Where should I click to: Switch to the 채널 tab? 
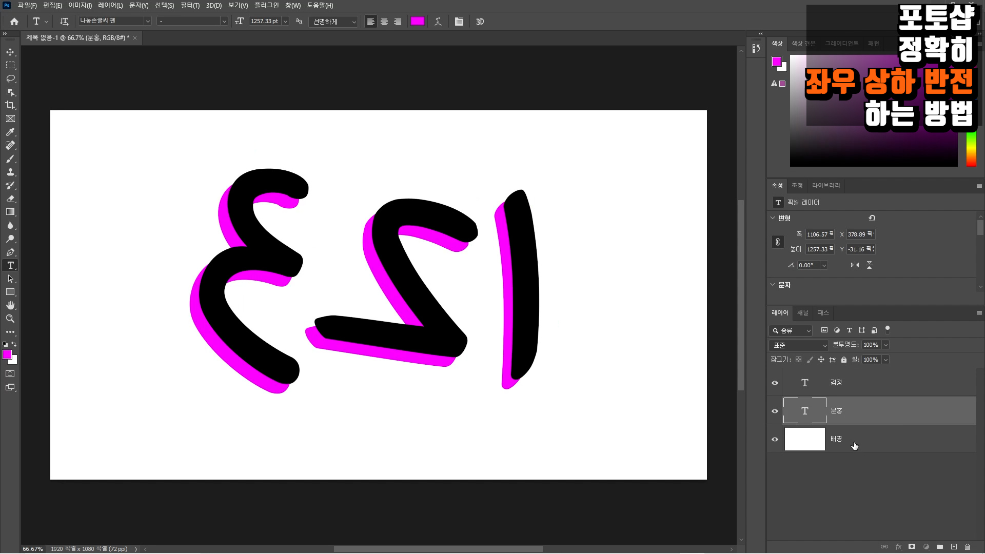(802, 313)
